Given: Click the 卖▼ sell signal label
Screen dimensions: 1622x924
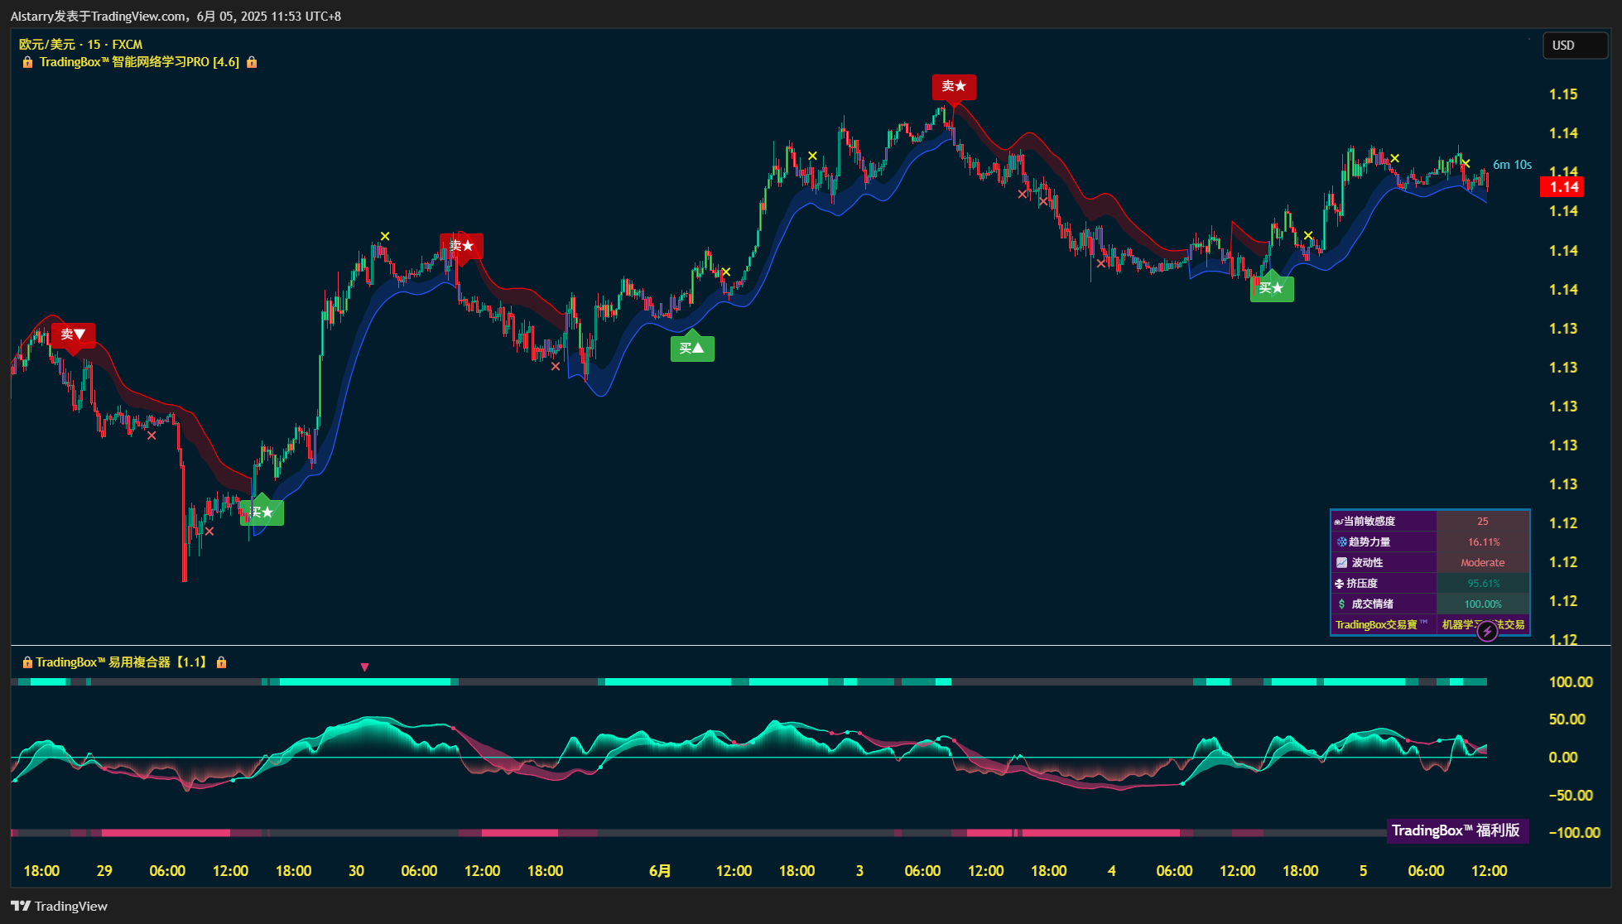Looking at the screenshot, I should click(x=73, y=334).
